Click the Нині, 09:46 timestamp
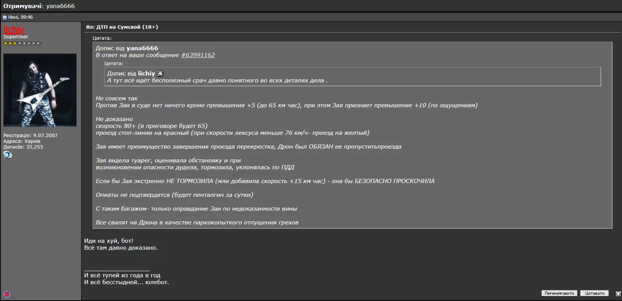The image size is (622, 301). (20, 18)
